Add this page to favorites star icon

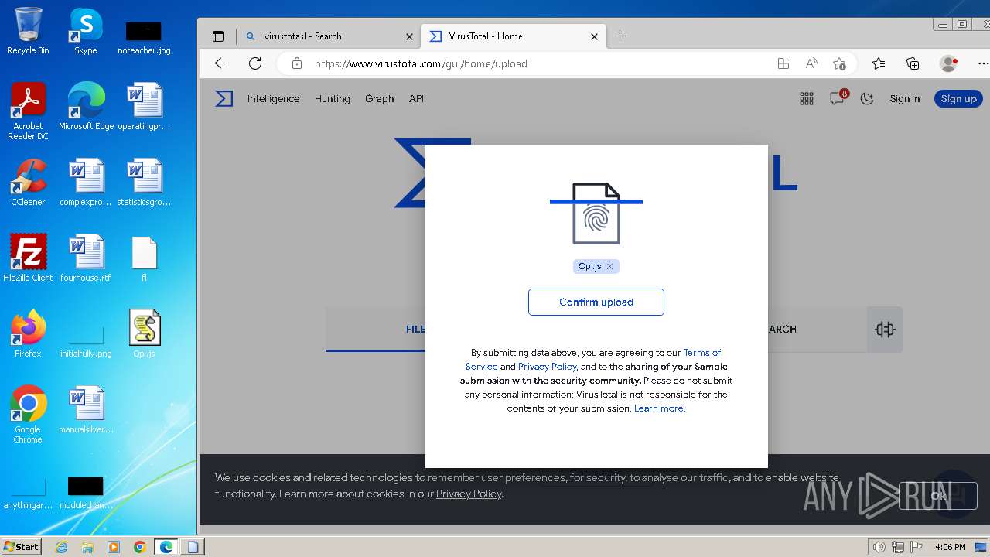[839, 63]
